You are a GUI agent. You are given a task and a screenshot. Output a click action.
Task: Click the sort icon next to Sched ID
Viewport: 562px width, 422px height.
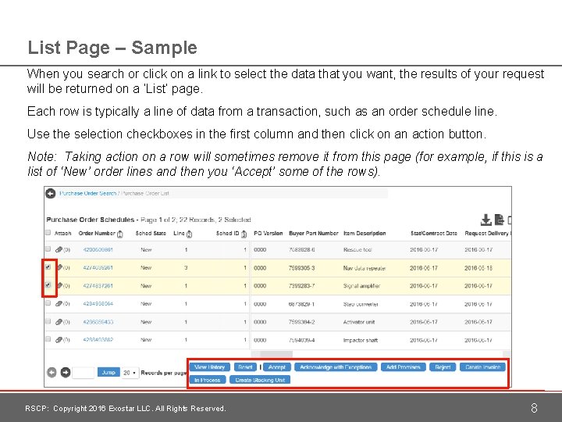[244, 234]
